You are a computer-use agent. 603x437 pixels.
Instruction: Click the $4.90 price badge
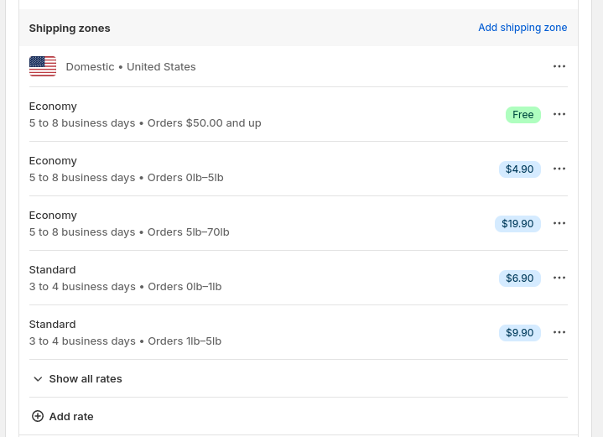pos(519,169)
